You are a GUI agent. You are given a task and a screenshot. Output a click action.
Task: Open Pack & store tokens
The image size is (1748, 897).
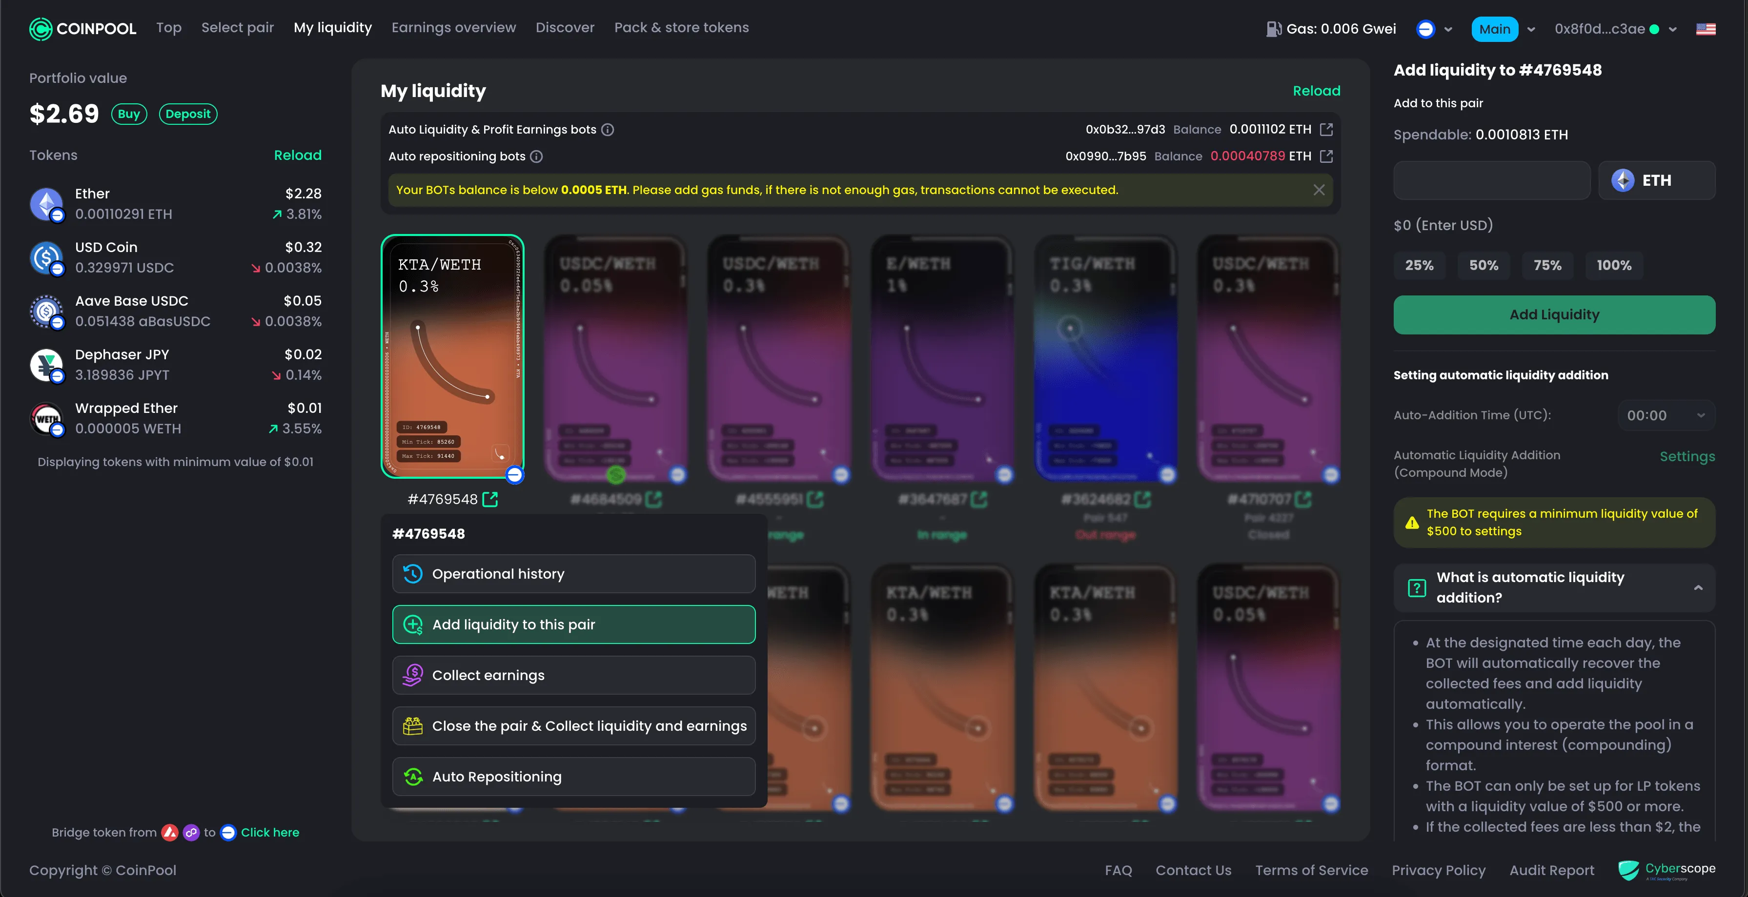(x=681, y=28)
